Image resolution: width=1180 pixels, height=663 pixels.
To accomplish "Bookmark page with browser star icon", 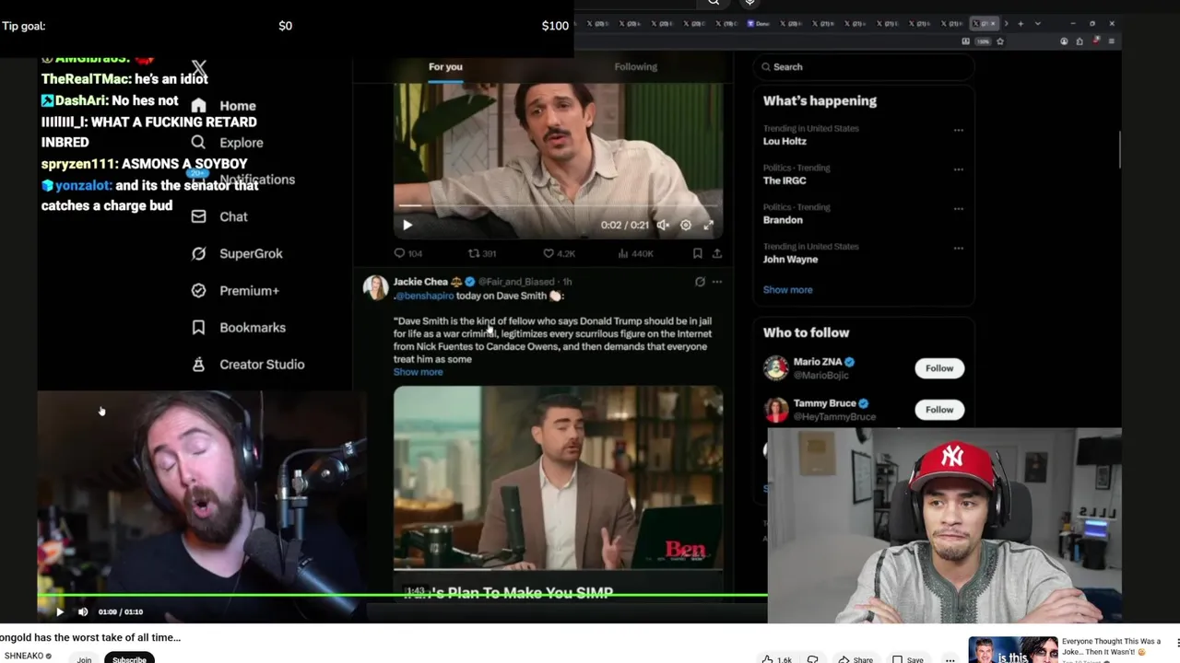I will (1000, 41).
